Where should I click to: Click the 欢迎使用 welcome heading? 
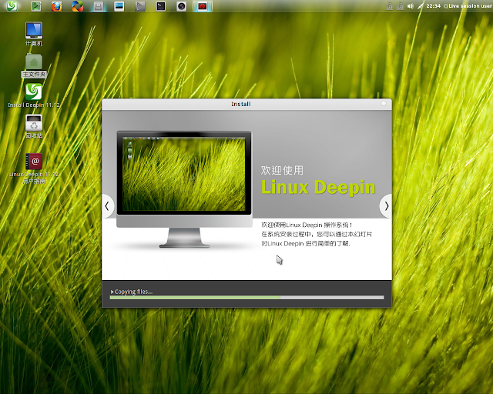(x=282, y=170)
